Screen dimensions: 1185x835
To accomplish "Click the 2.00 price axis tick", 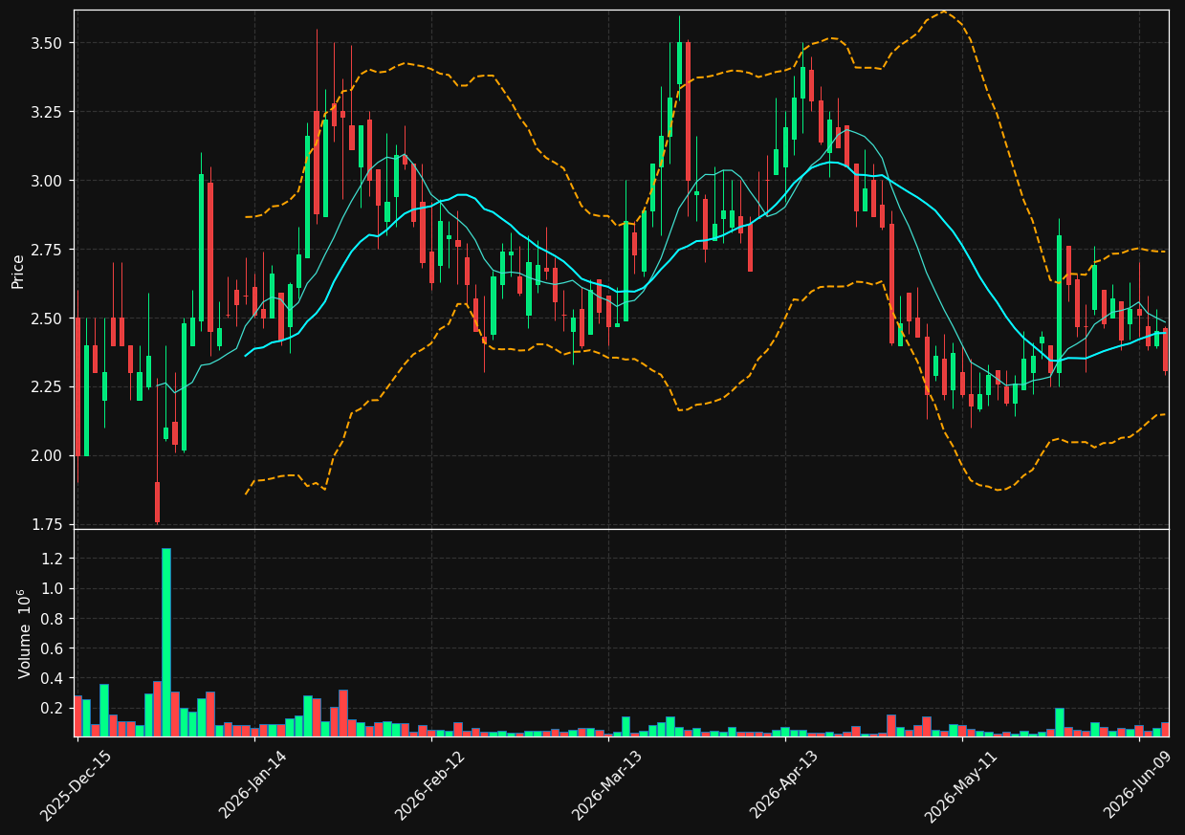I will [x=48, y=455].
